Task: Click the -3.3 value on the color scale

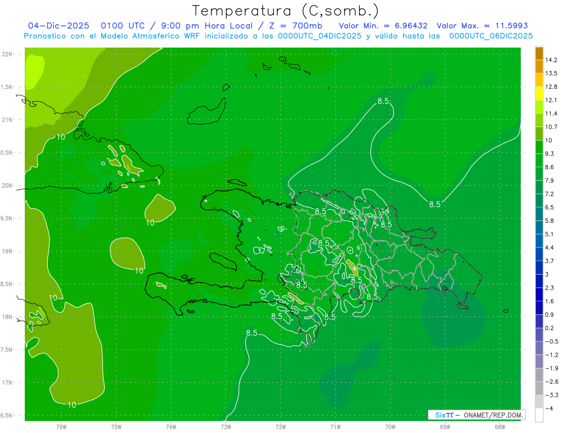Action: point(552,395)
